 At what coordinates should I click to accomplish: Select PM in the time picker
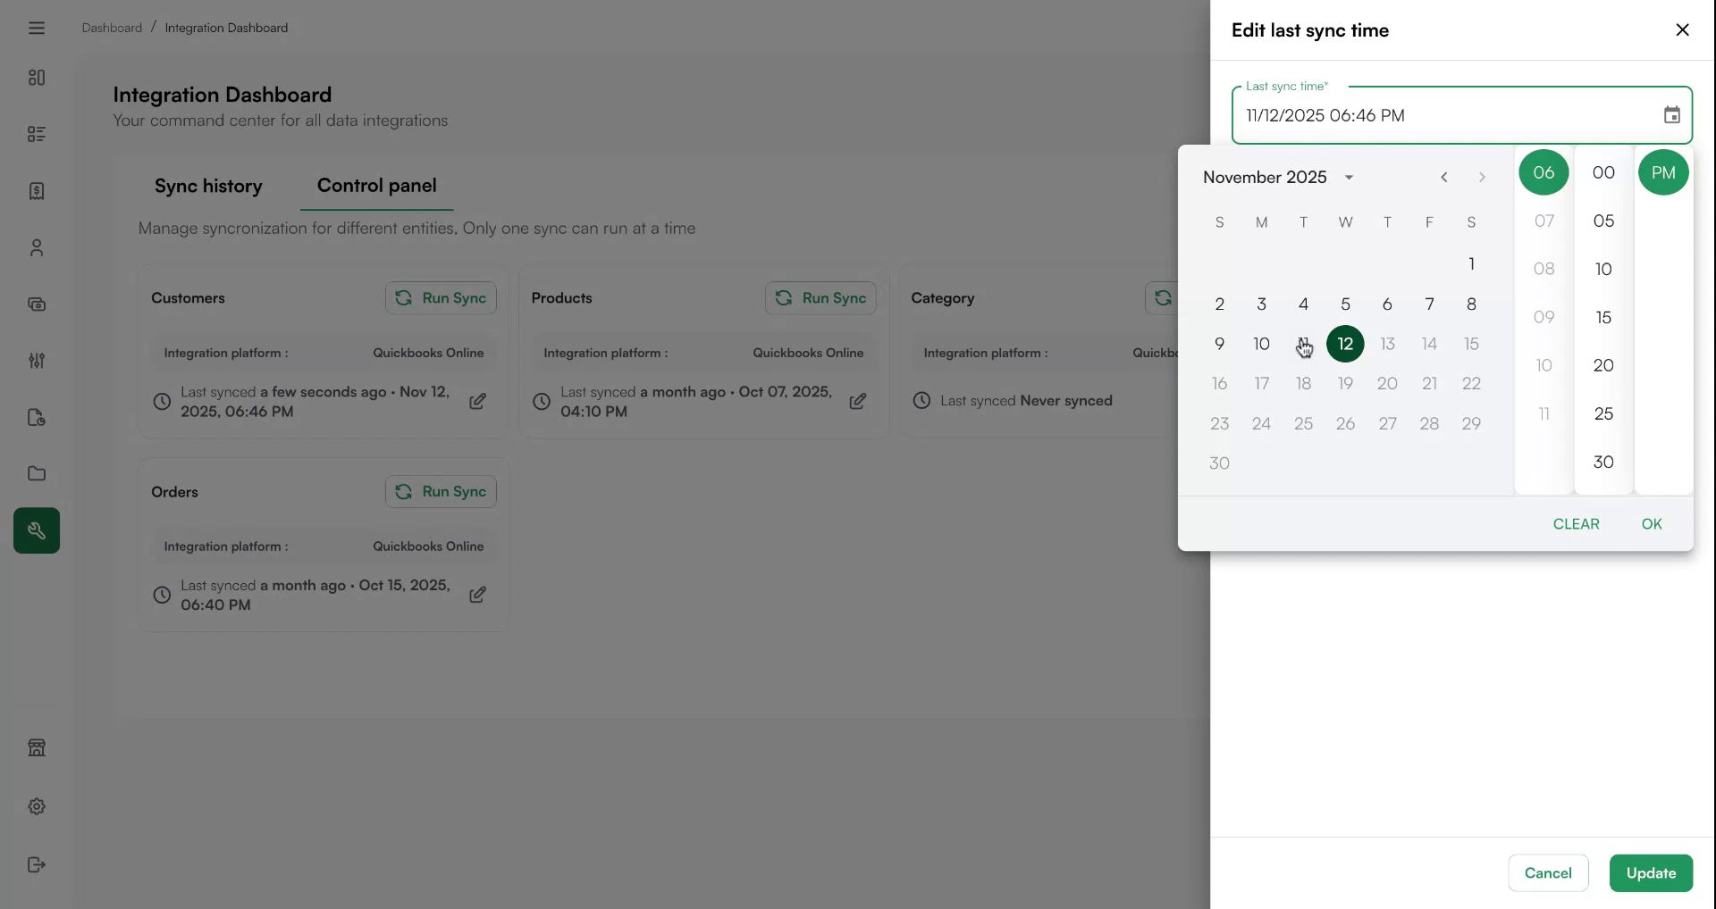coord(1662,172)
